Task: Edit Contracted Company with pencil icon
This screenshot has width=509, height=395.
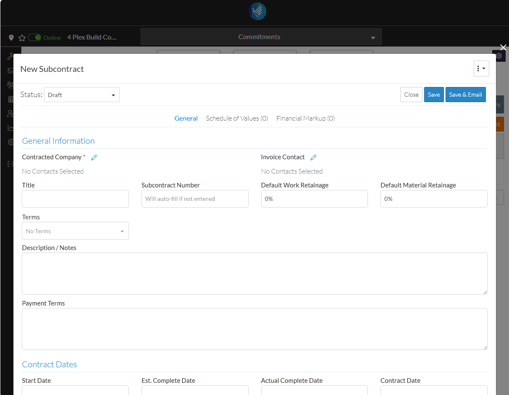Action: [x=94, y=157]
